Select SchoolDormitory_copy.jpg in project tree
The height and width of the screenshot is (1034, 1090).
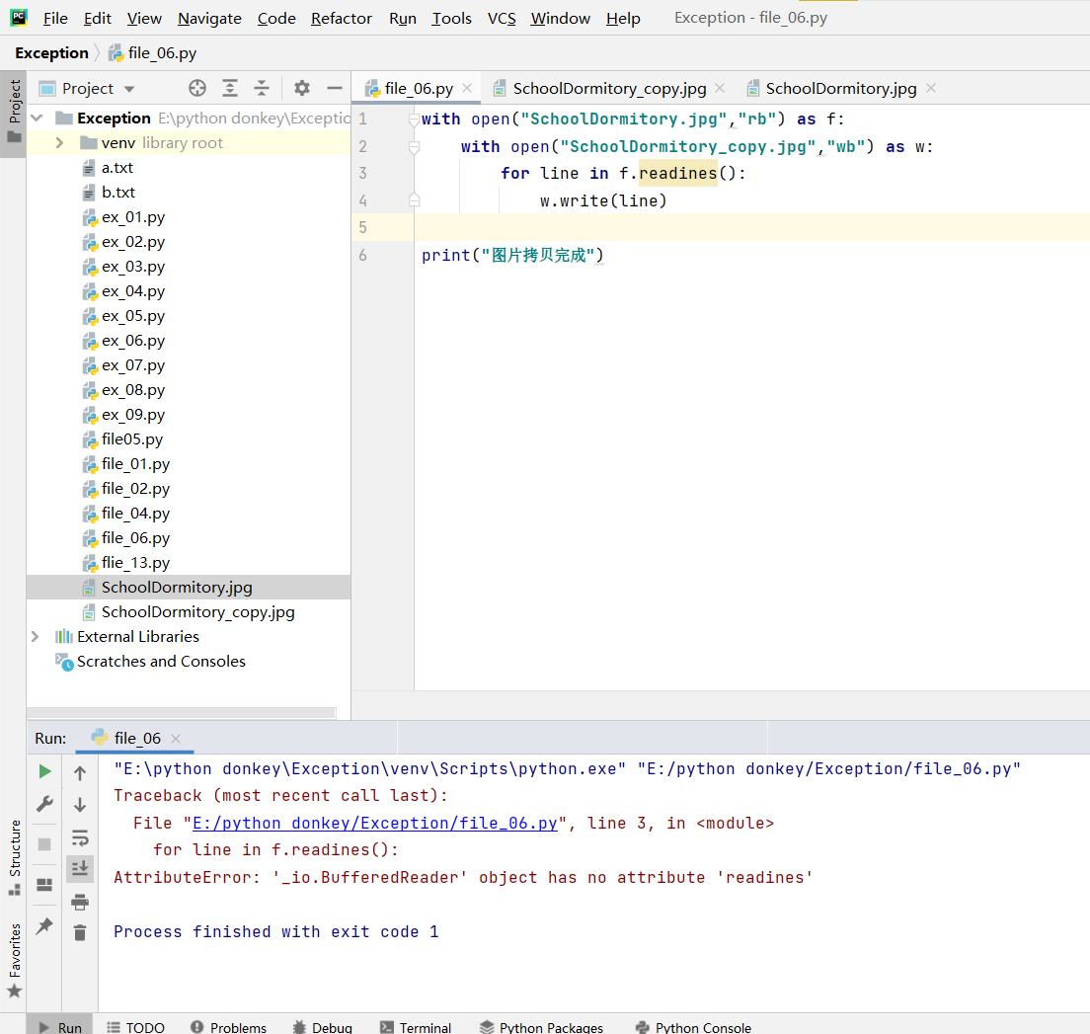click(x=198, y=612)
